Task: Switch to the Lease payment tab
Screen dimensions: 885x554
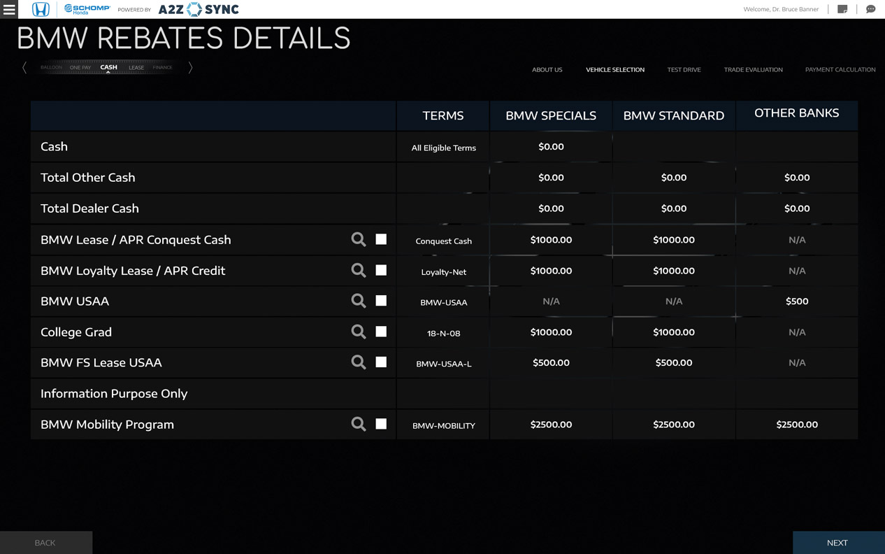Action: (x=136, y=68)
